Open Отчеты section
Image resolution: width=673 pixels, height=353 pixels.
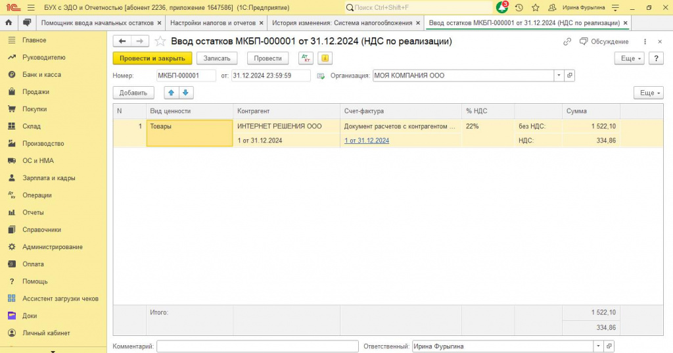tap(33, 212)
